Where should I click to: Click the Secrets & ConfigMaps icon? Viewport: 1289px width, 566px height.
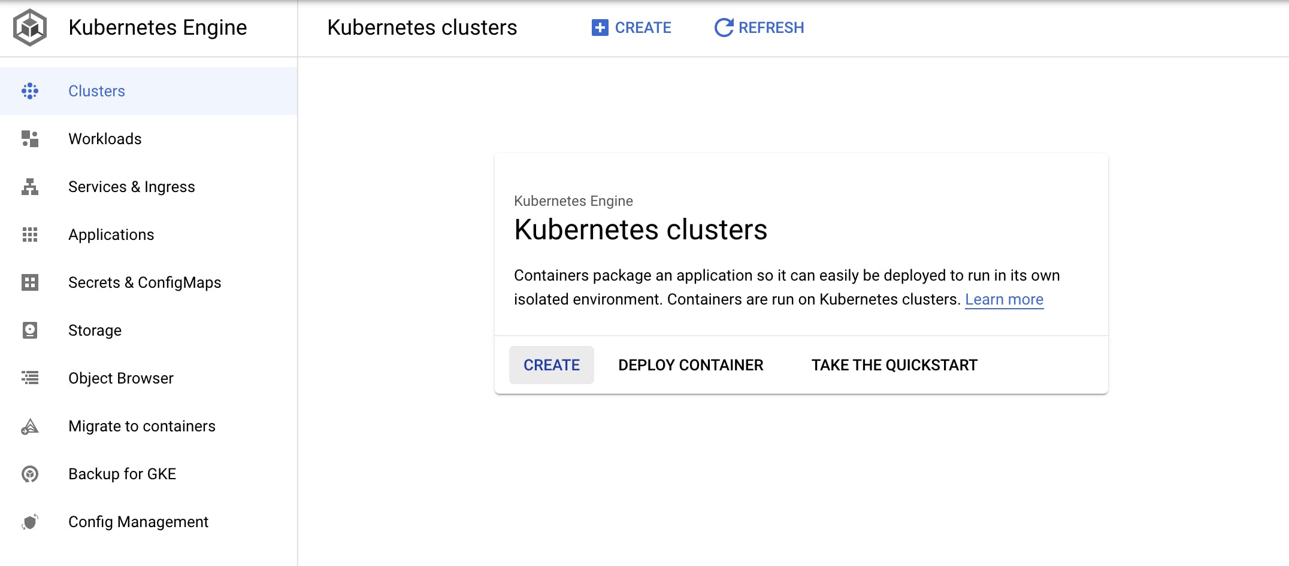[30, 282]
